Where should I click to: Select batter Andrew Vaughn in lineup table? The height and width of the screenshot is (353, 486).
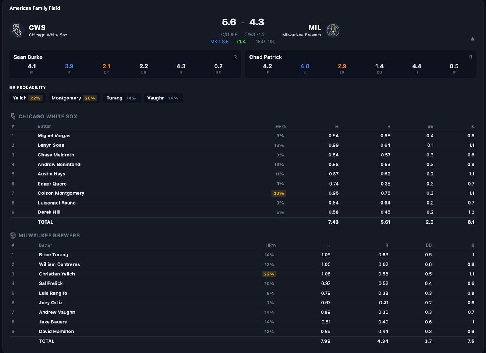pos(57,312)
